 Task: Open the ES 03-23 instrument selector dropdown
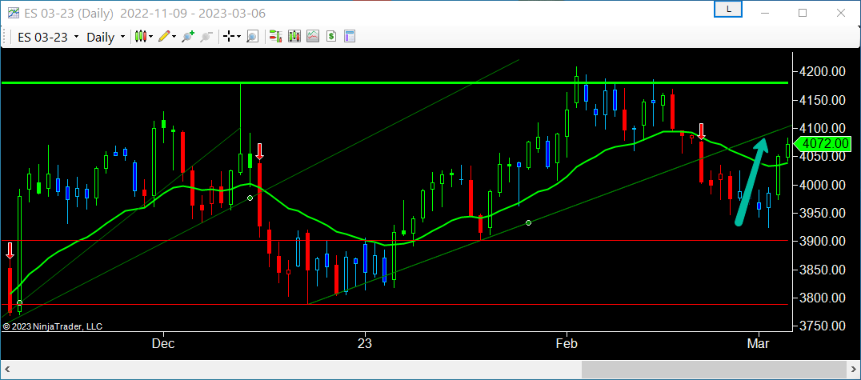[48, 37]
